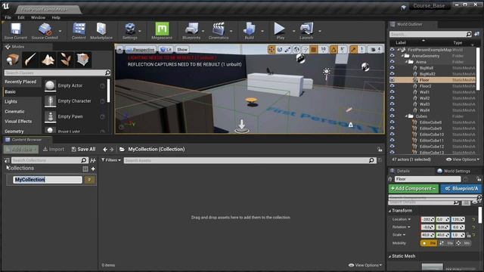484x272 pixels.
Task: Toggle surface snapping icon in viewport
Action: point(306,49)
